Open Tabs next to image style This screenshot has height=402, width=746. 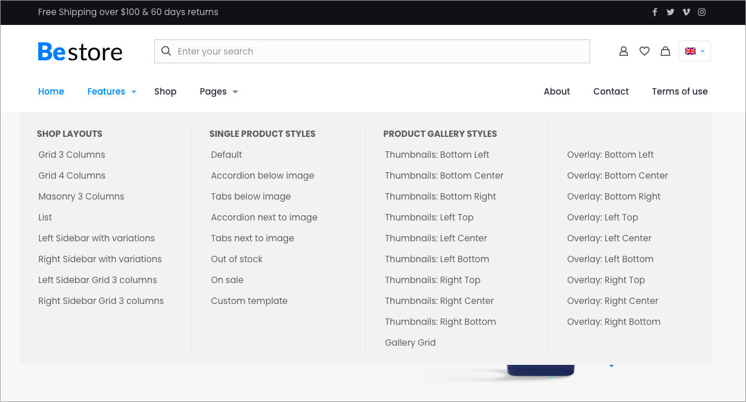point(253,238)
